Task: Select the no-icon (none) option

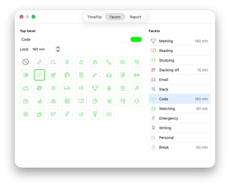Action: coord(26,62)
